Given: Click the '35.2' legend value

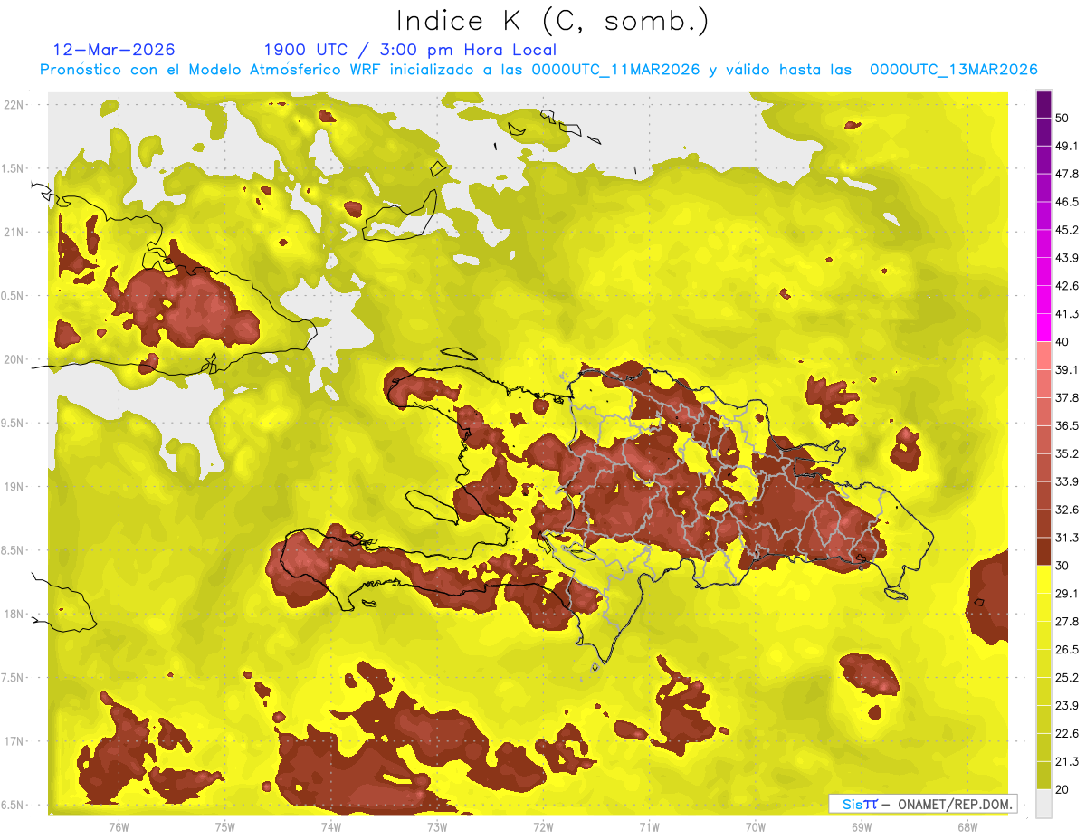Looking at the screenshot, I should tap(1067, 453).
